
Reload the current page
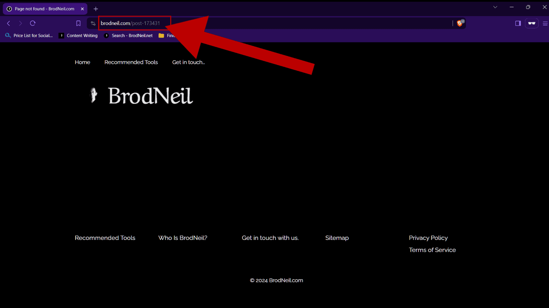point(33,23)
